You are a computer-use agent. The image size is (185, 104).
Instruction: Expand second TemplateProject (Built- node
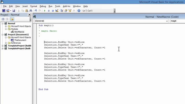click(x=3, y=49)
